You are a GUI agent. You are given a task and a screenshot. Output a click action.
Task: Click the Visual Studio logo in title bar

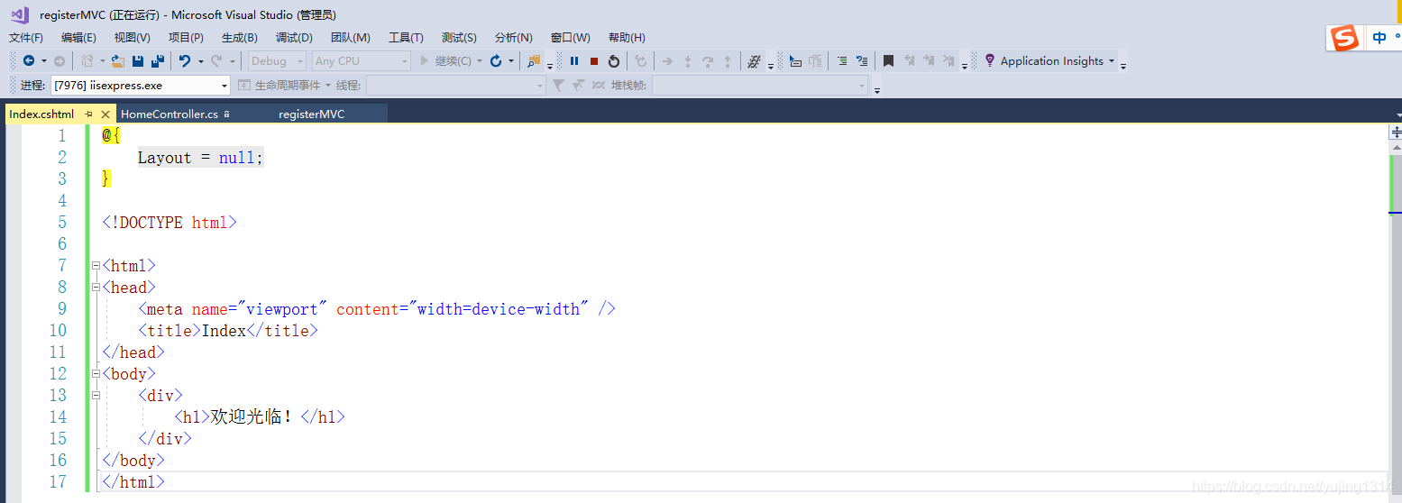point(19,14)
